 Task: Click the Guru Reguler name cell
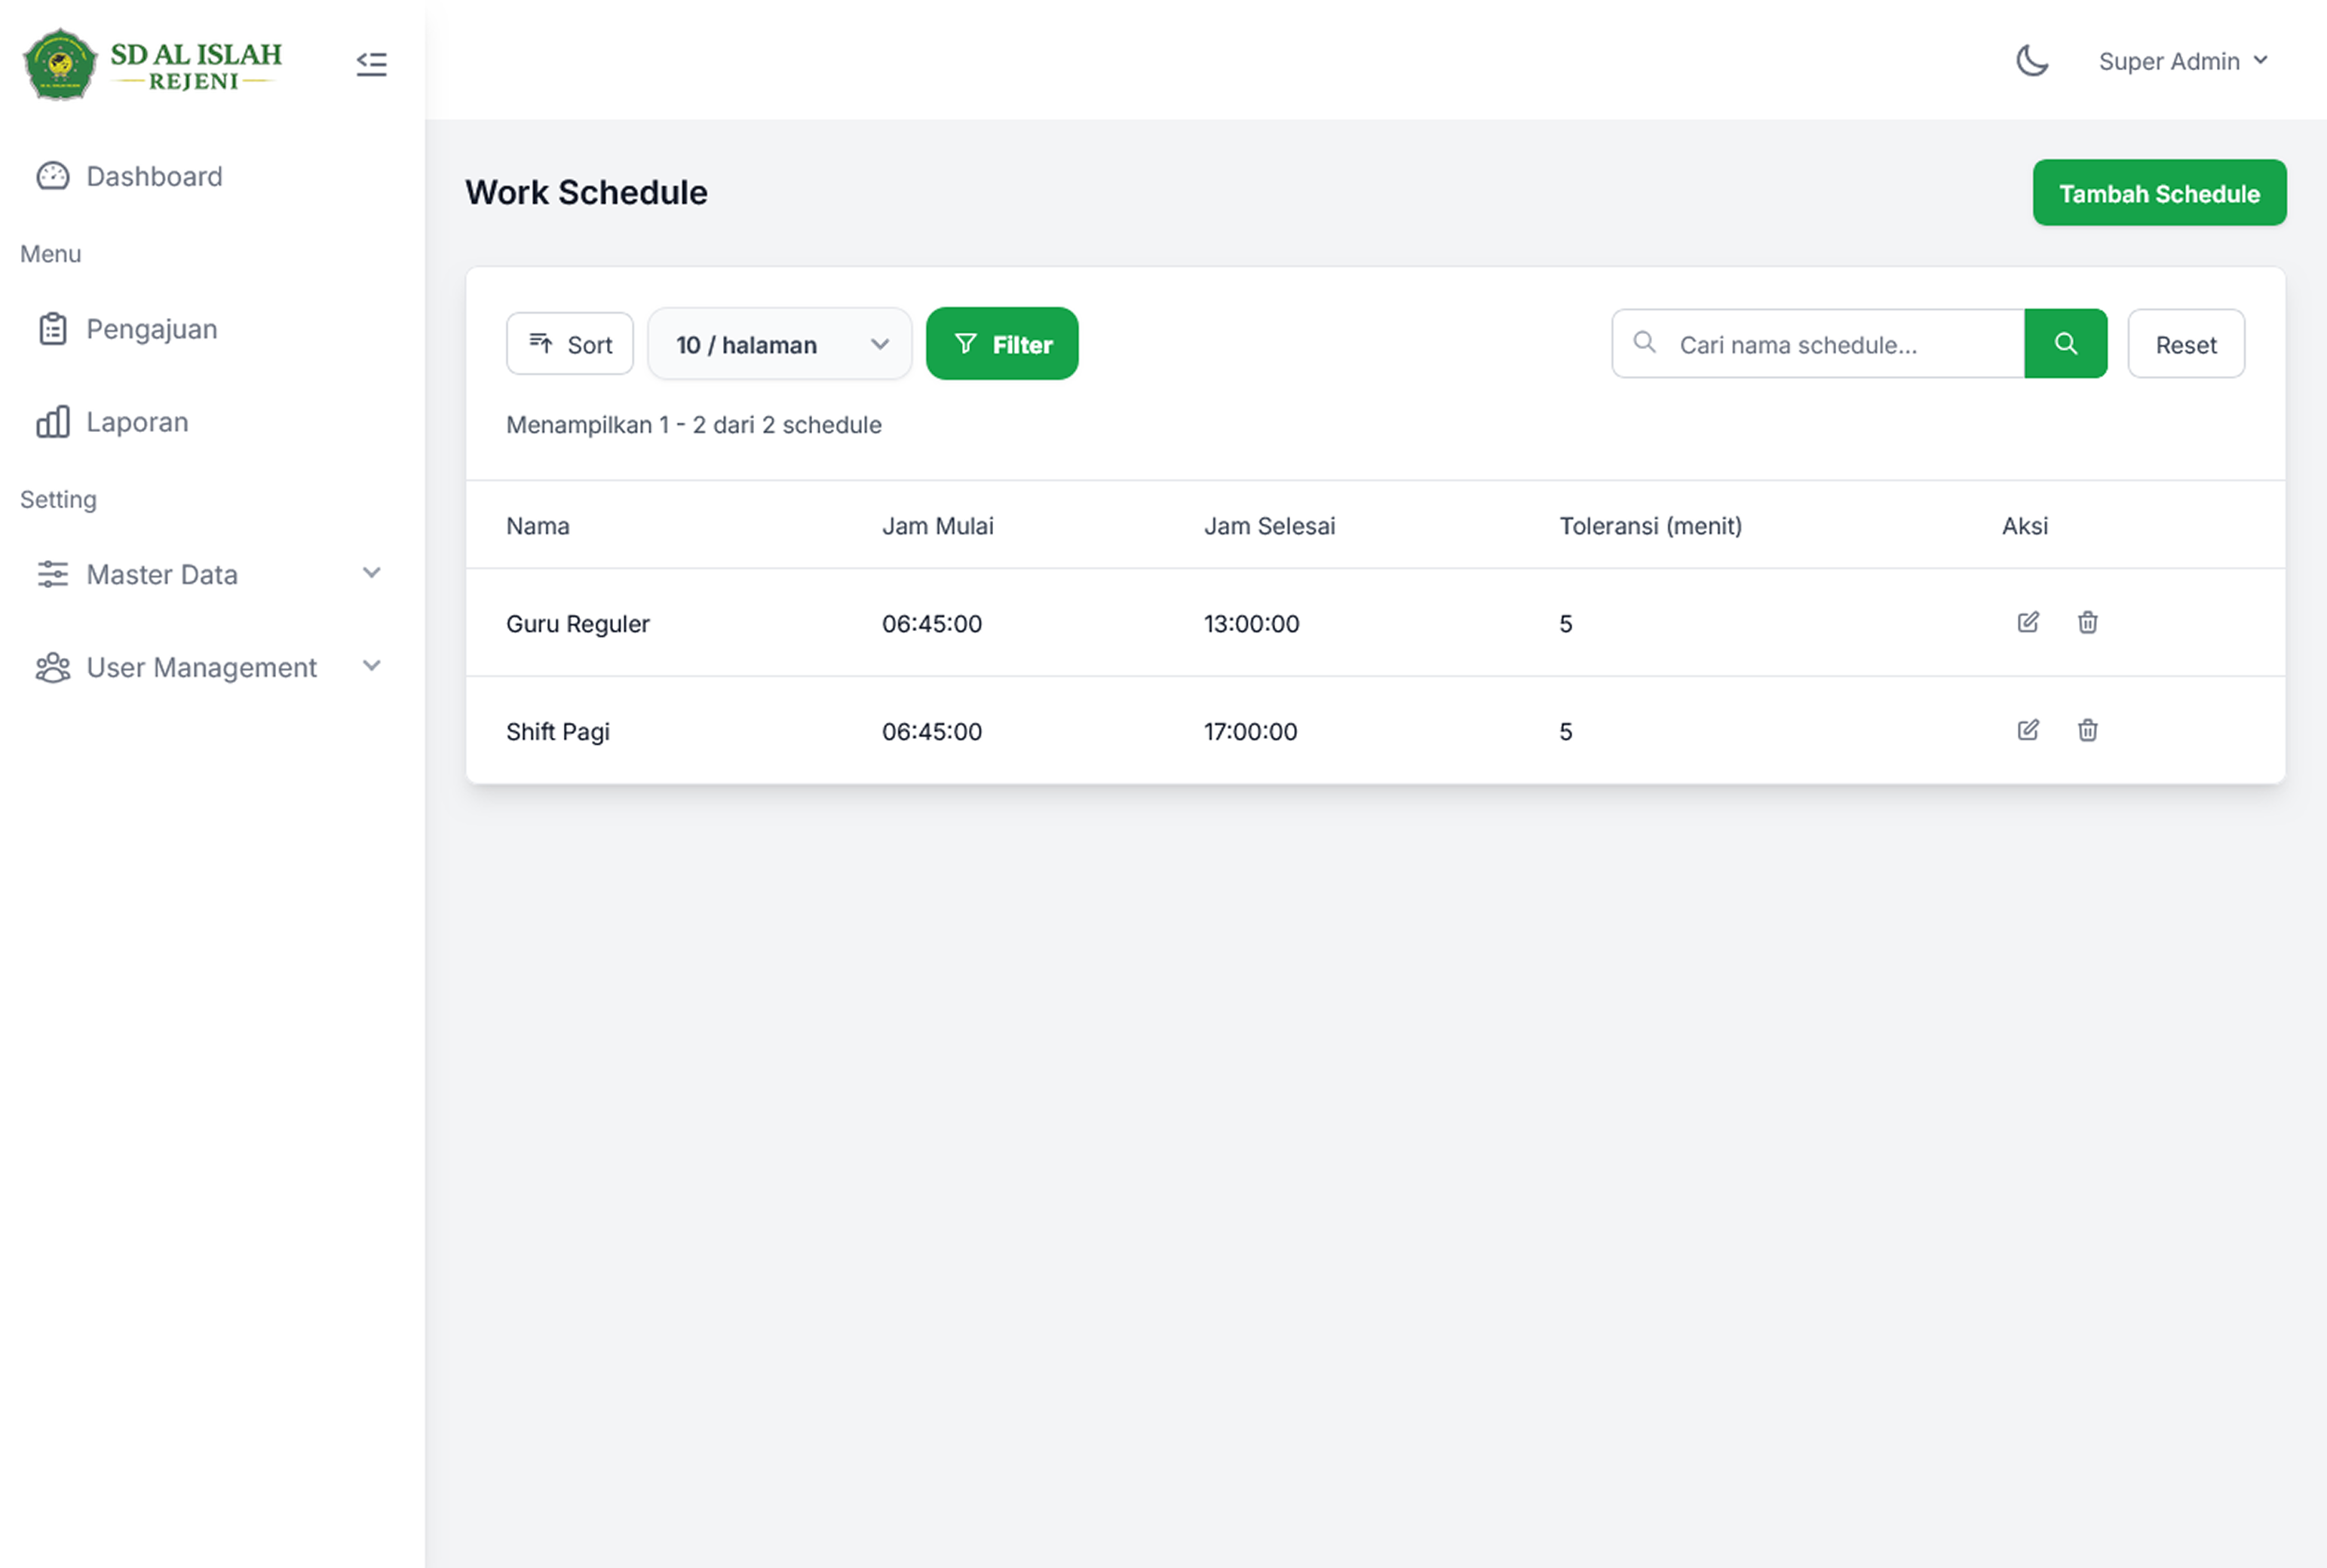coord(578,624)
